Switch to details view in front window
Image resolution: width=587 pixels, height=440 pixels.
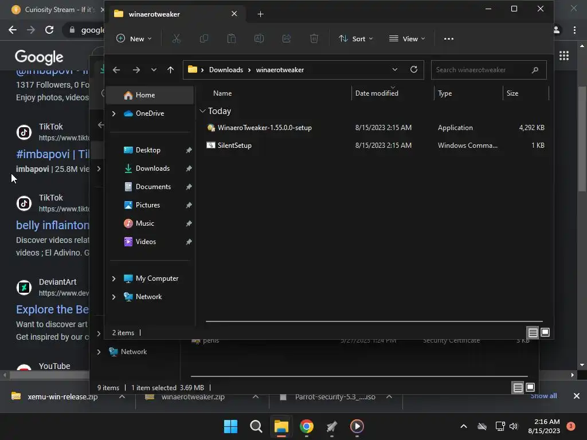(533, 332)
